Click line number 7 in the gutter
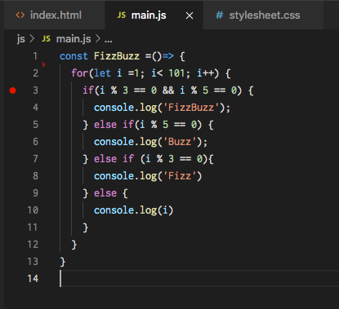This screenshot has height=309, width=339. click(35, 159)
